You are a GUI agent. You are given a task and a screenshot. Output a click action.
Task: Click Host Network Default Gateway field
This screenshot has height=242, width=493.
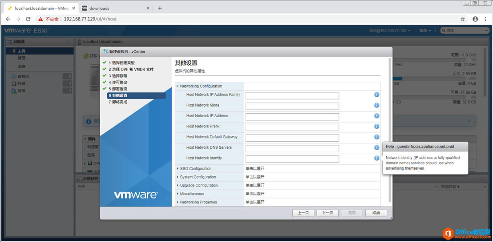(x=292, y=138)
